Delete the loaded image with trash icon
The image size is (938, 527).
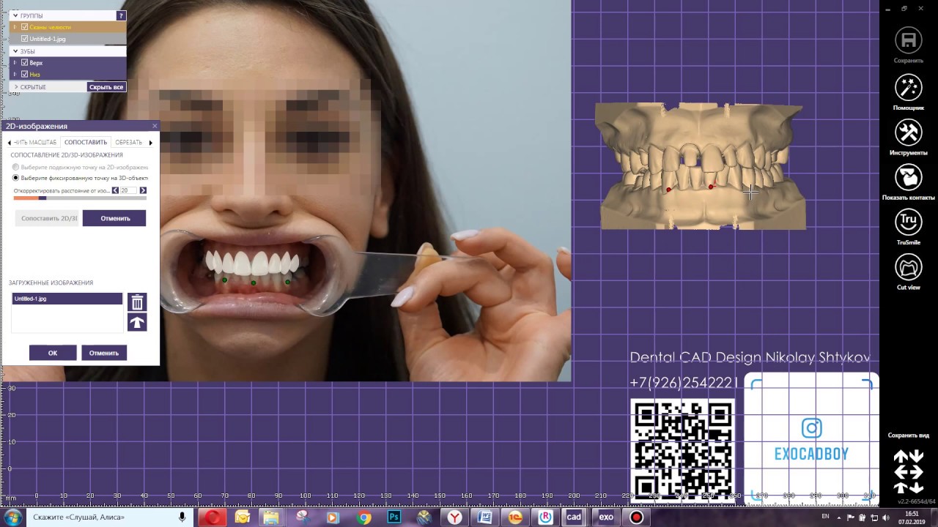coord(137,302)
